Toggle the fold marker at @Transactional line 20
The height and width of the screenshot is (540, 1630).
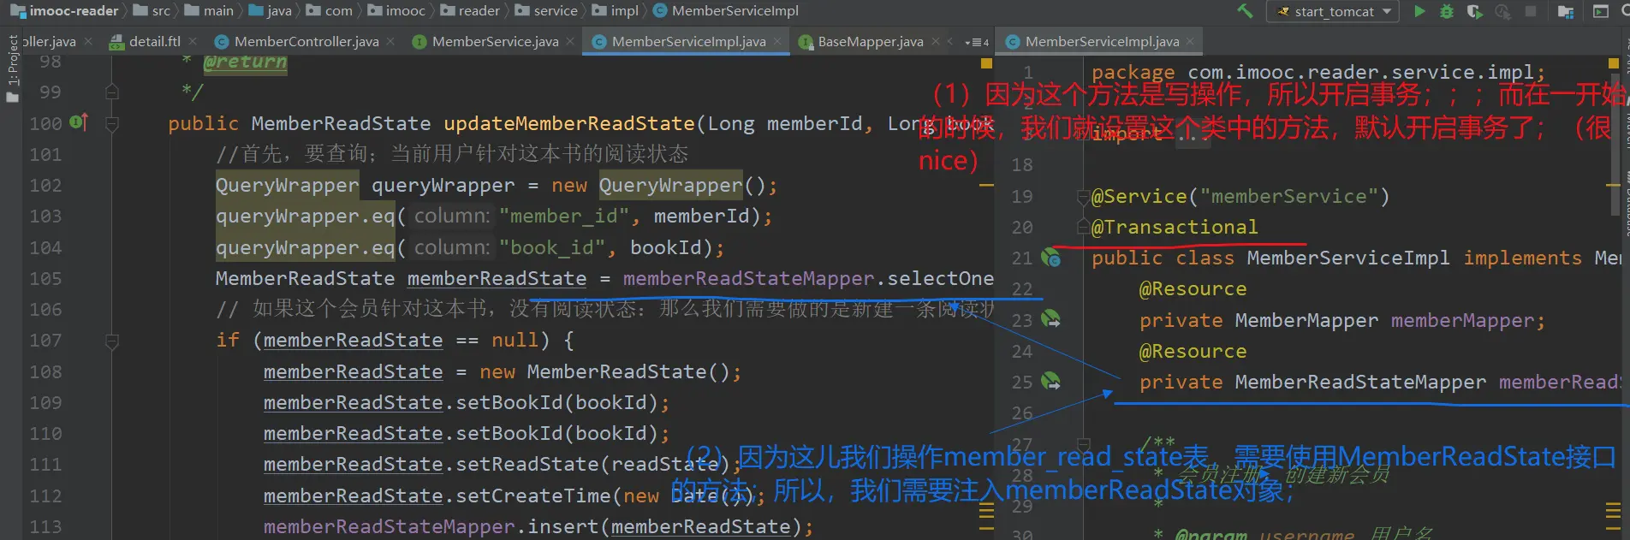click(x=1083, y=228)
